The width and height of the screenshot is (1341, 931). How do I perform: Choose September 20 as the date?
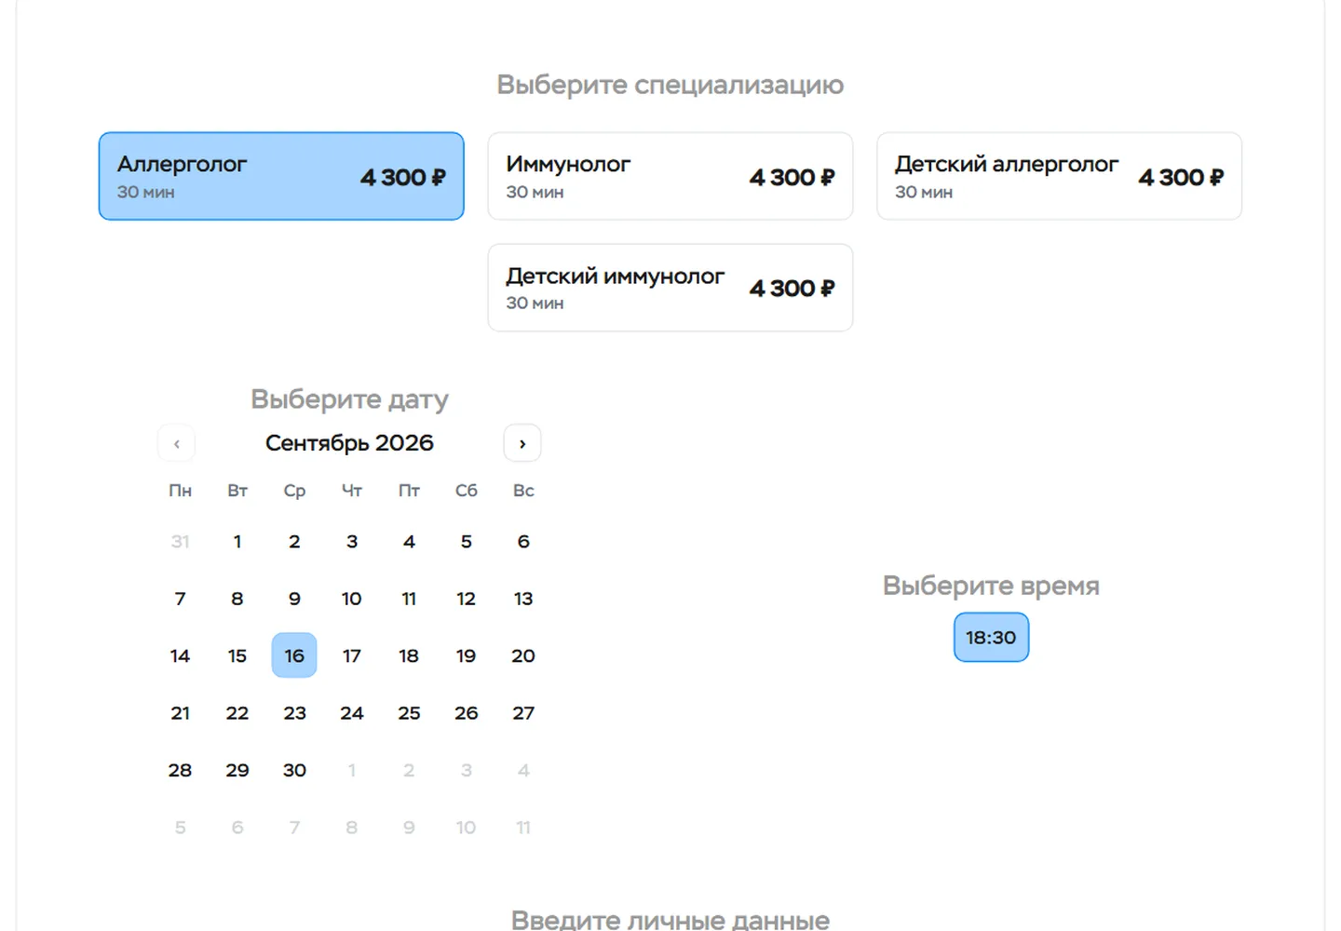coord(523,655)
